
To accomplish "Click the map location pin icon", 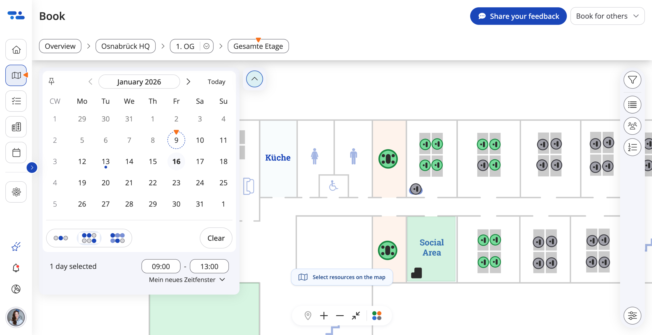I will click(308, 316).
